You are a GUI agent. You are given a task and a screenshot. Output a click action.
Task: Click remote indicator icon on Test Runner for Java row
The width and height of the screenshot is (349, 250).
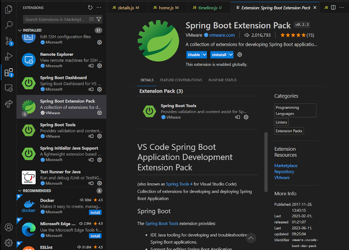click(x=91, y=183)
